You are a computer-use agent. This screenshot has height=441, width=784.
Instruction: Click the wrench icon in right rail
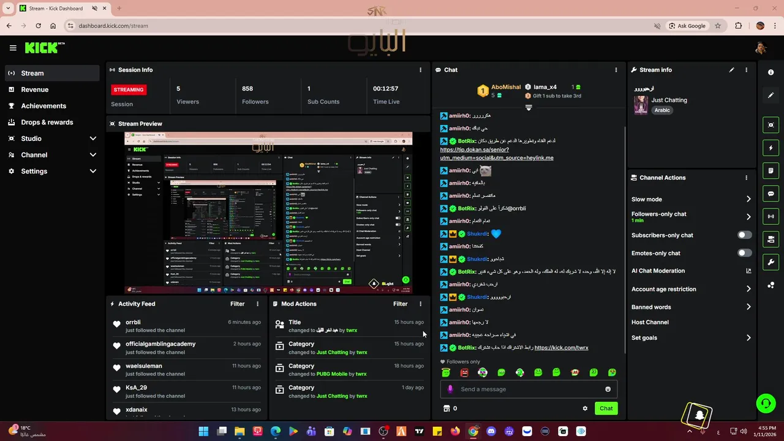tap(771, 262)
